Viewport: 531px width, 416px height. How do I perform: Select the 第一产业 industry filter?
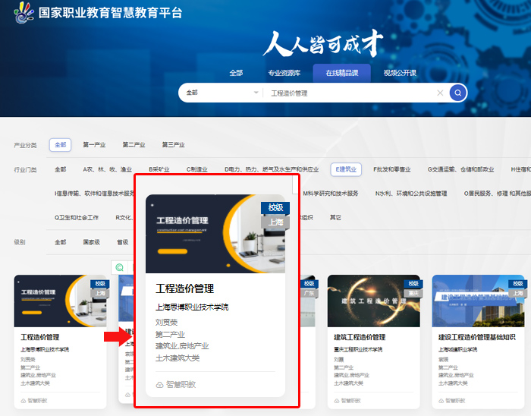[94, 144]
